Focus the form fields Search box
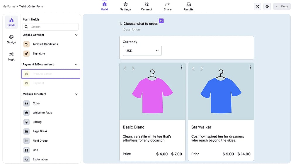The width and height of the screenshot is (293, 166). tap(51, 27)
